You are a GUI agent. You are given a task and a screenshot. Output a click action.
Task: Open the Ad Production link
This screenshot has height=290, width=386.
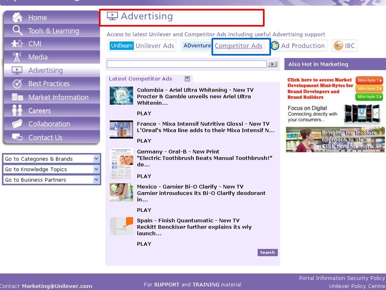(x=303, y=46)
